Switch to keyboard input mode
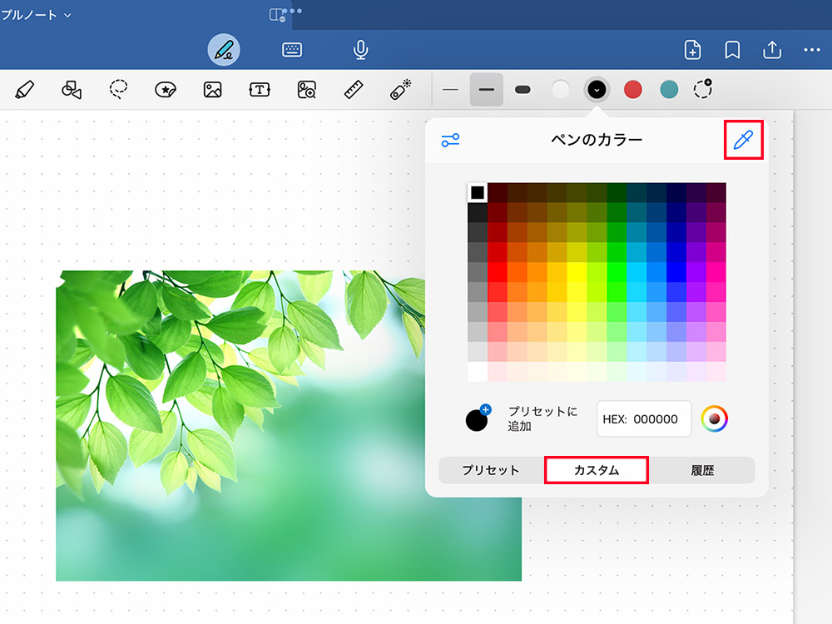The width and height of the screenshot is (832, 624). (292, 50)
